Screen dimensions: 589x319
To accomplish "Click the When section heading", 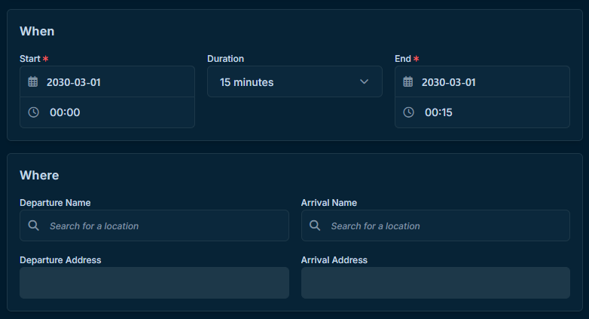I will pos(37,31).
